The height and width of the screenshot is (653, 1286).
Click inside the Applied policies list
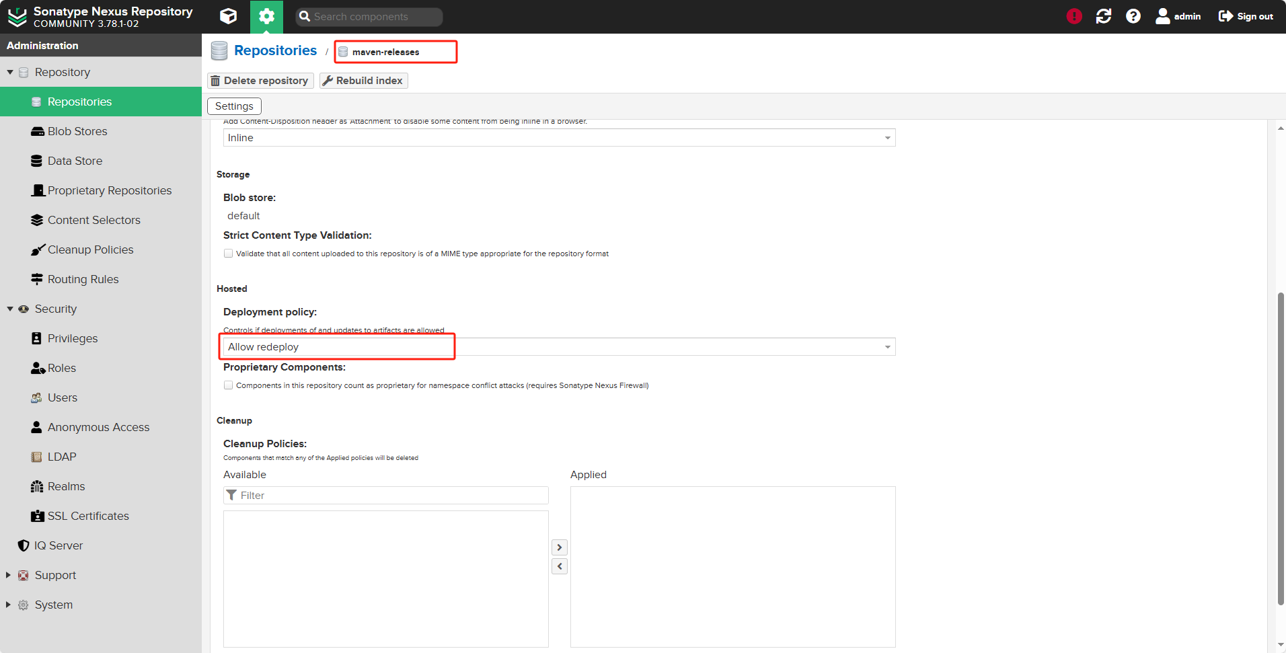point(733,567)
